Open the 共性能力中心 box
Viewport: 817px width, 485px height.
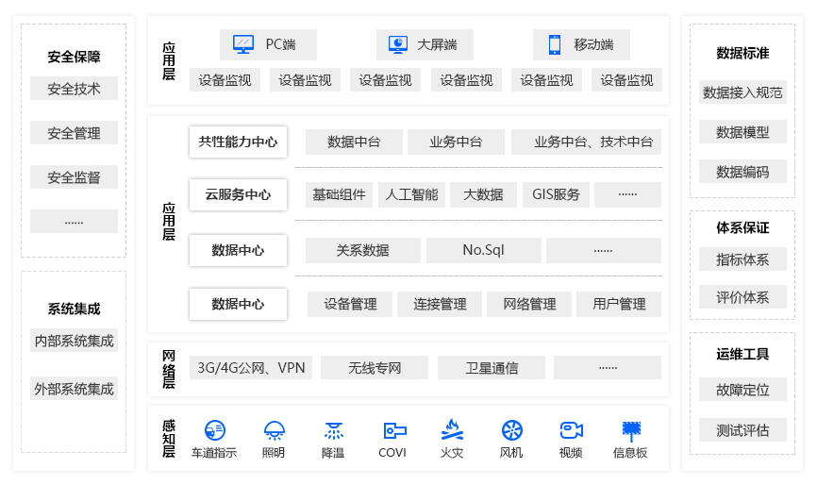coord(238,142)
